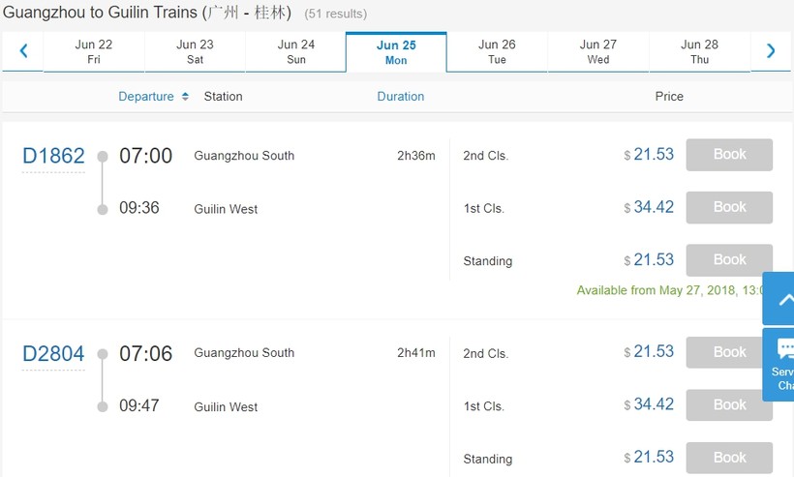The image size is (794, 477).
Task: Book D1862 1st class ticket
Action: [x=729, y=207]
